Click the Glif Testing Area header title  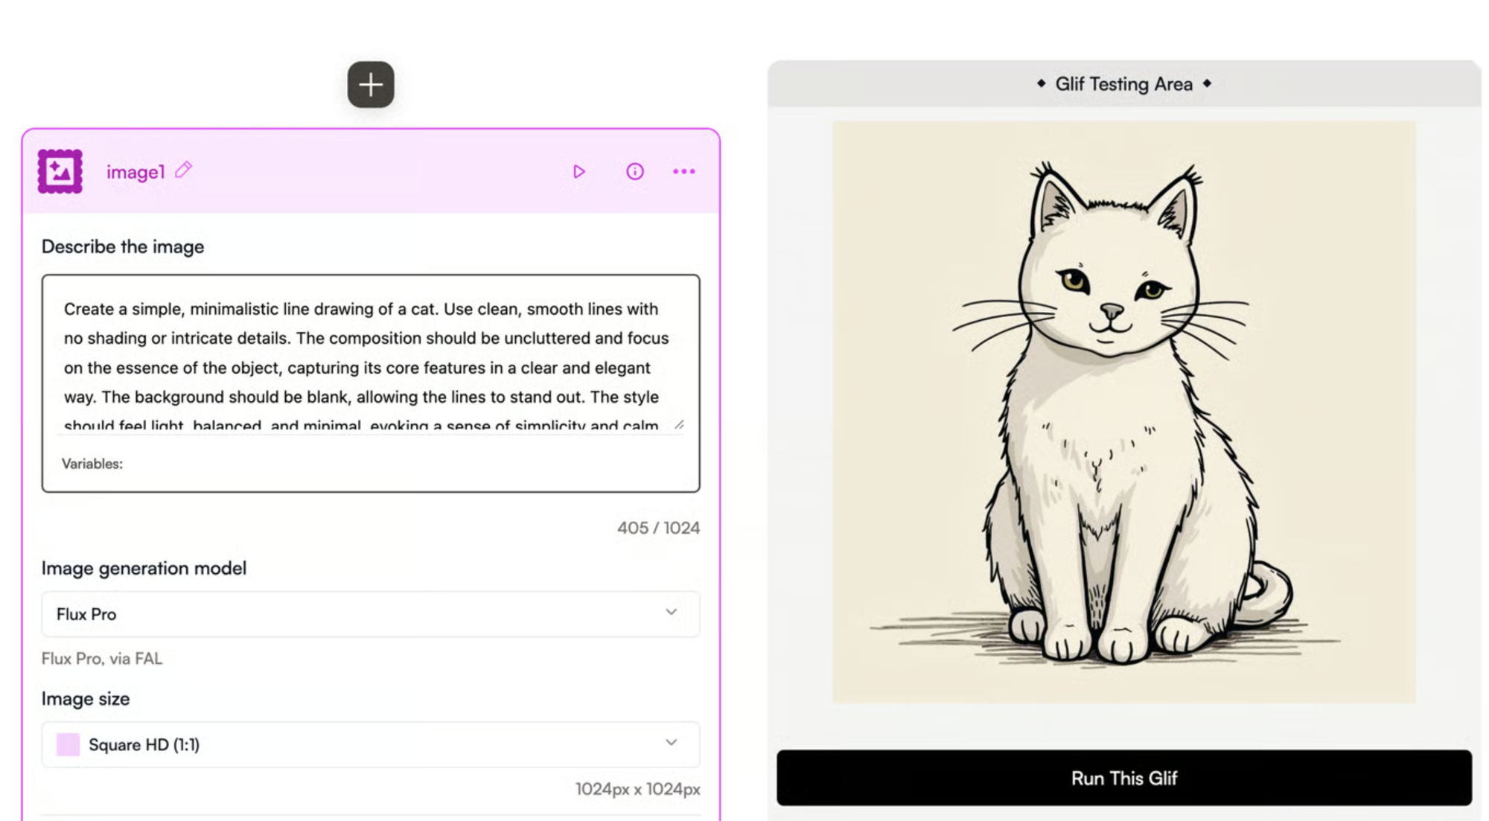click(1123, 84)
